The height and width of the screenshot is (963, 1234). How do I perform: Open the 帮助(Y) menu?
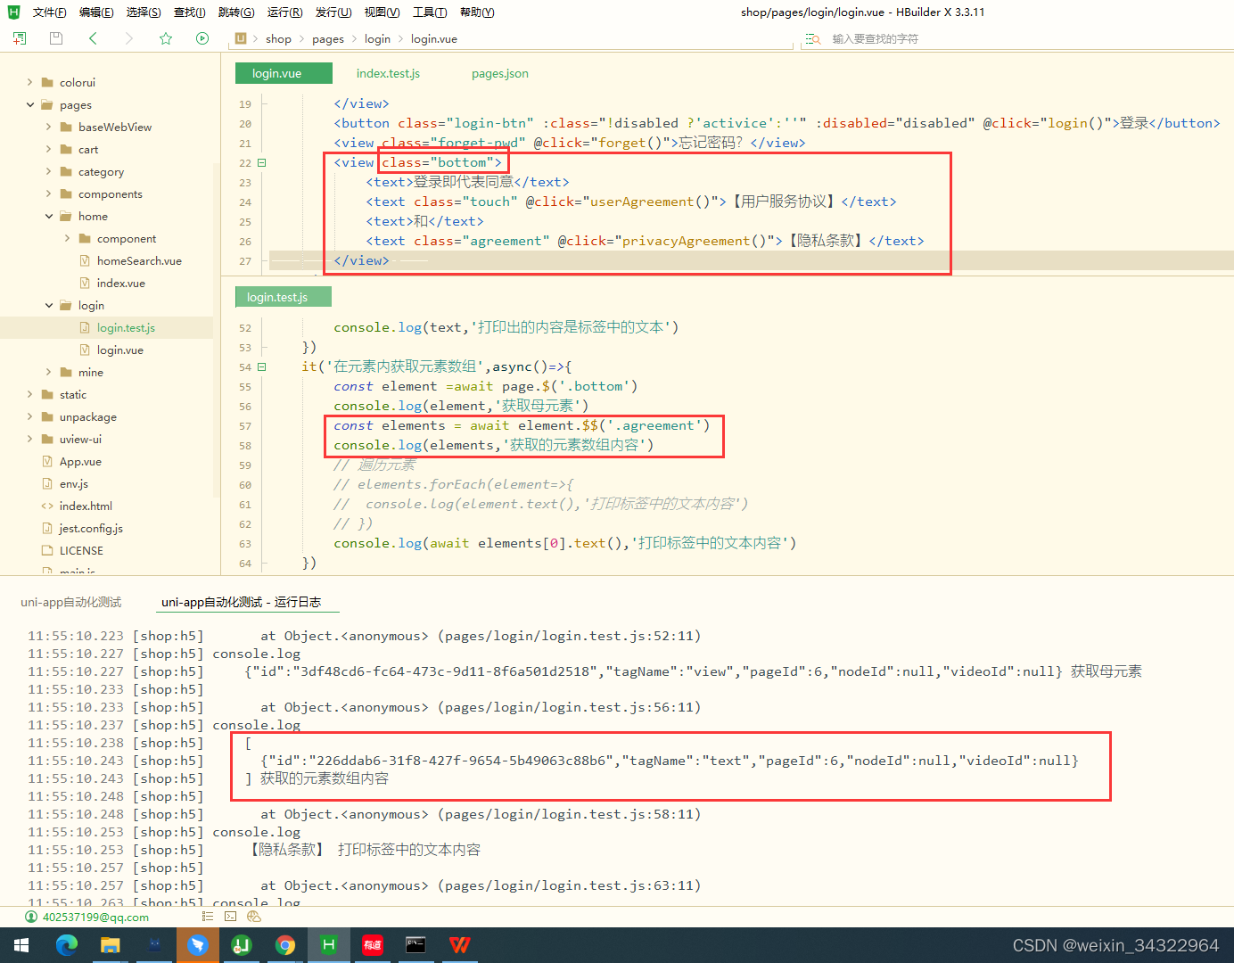(x=477, y=12)
